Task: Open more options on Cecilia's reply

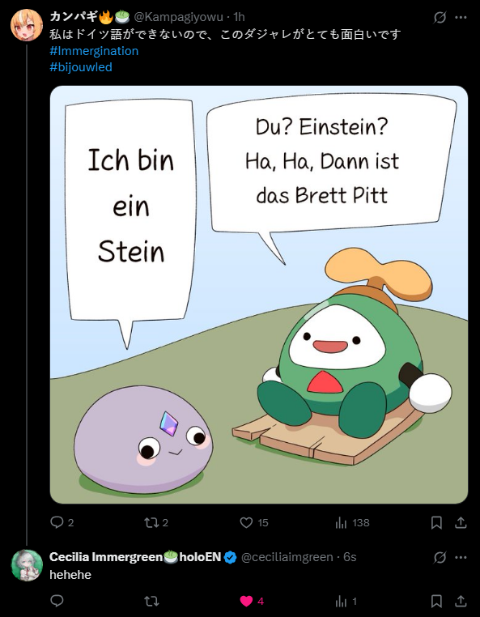Action: (461, 557)
